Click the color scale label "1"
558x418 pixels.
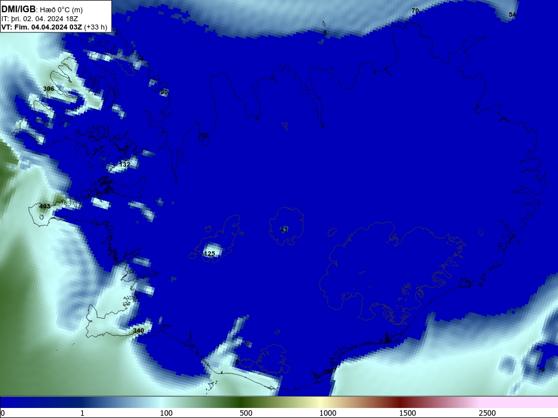coord(82,413)
